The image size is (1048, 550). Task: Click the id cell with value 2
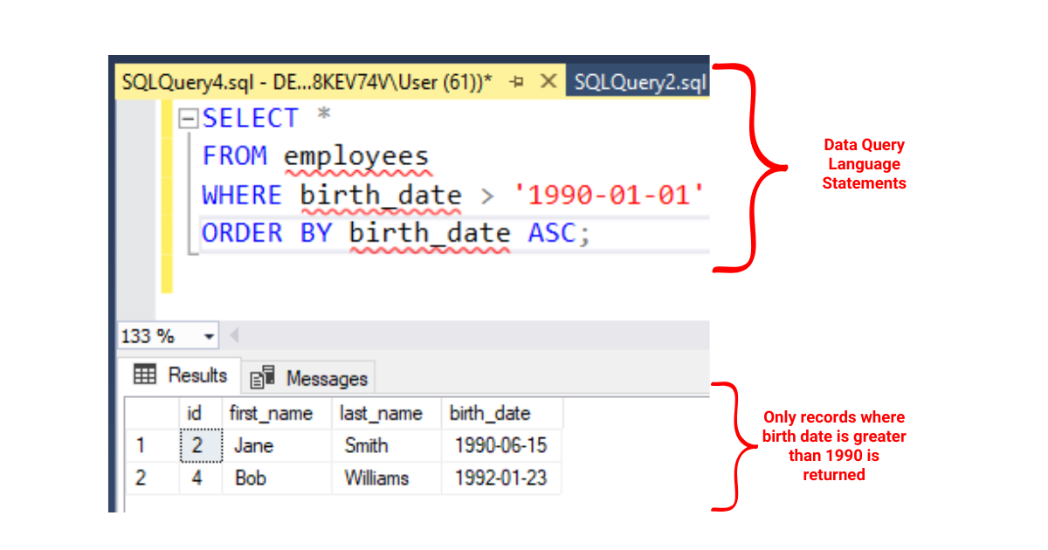[200, 445]
